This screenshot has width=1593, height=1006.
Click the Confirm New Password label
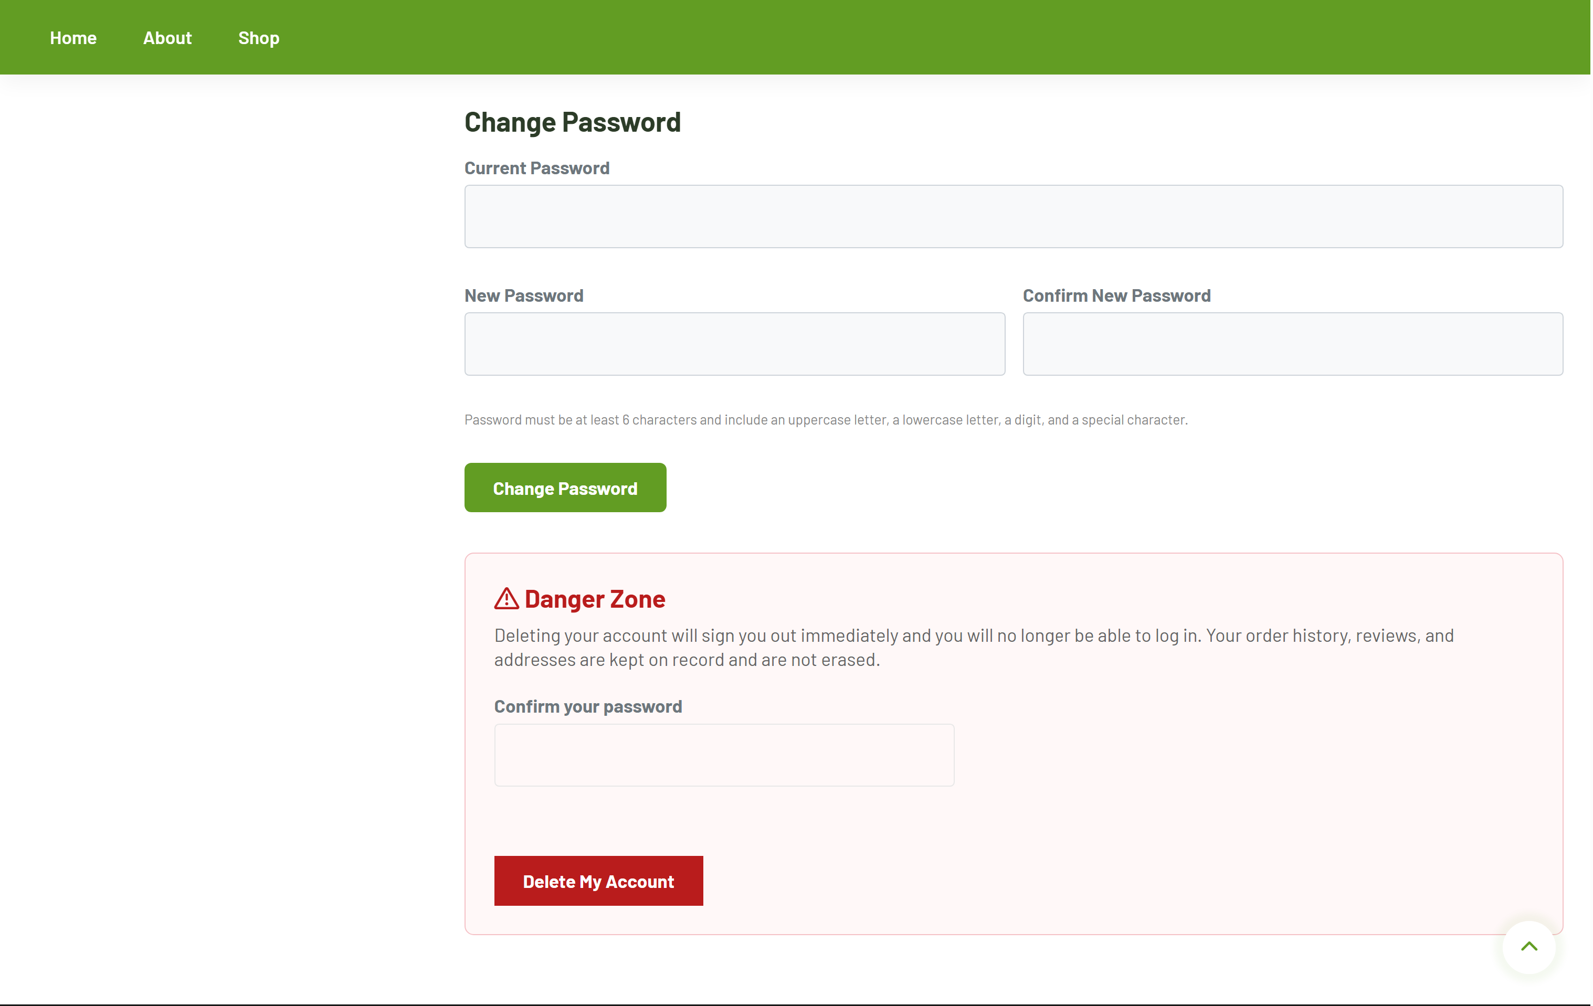point(1118,295)
